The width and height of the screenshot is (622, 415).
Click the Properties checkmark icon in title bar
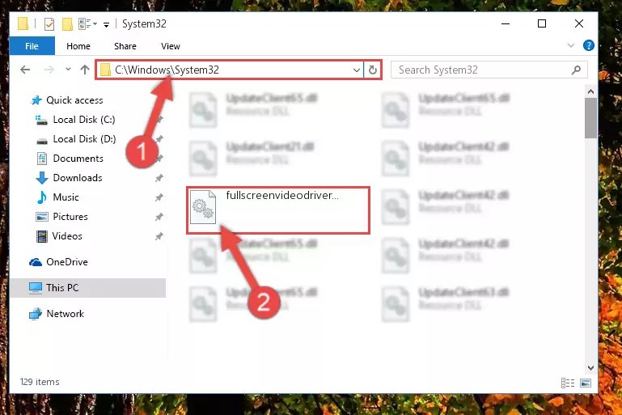[x=49, y=24]
